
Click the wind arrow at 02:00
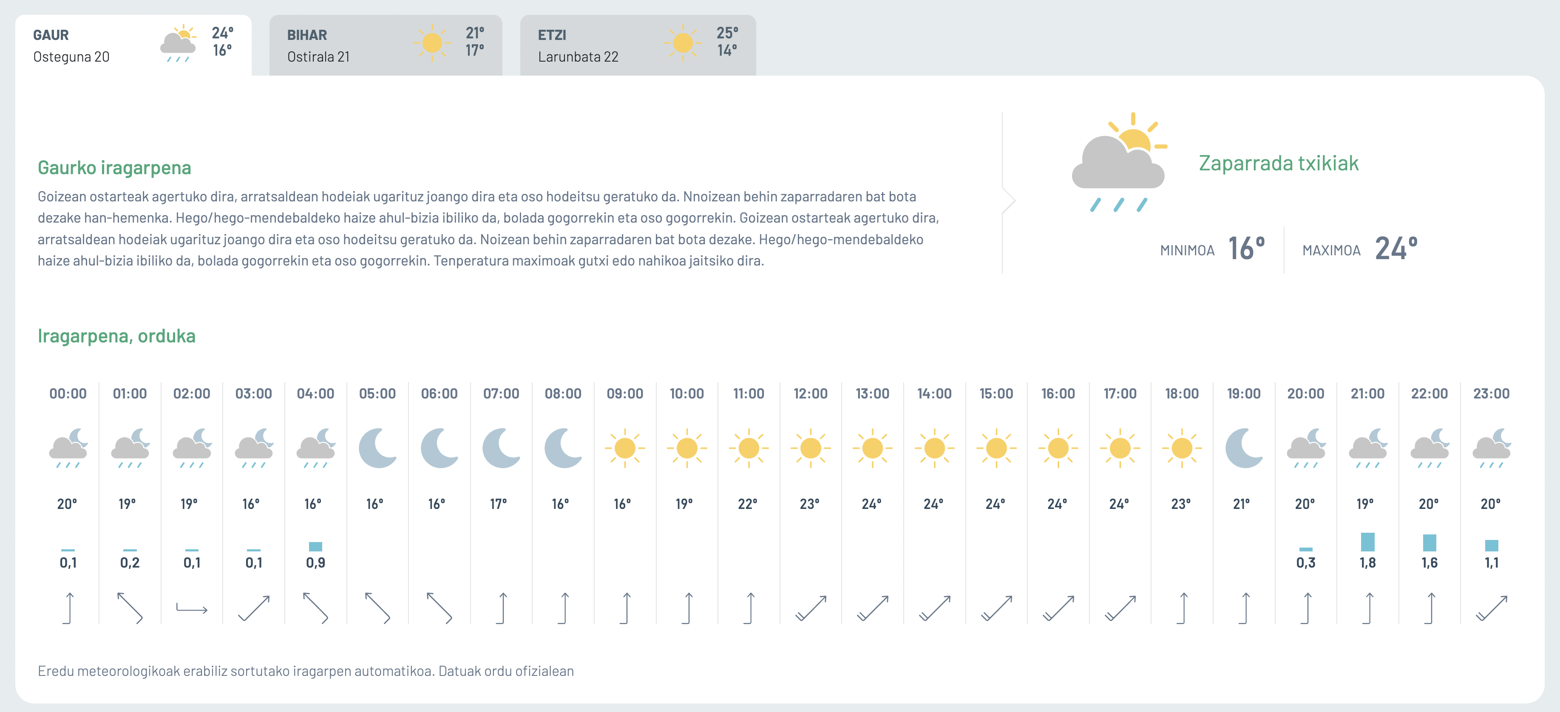point(191,608)
